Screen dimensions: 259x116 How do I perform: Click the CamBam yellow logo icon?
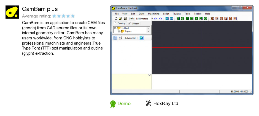coord(12,12)
